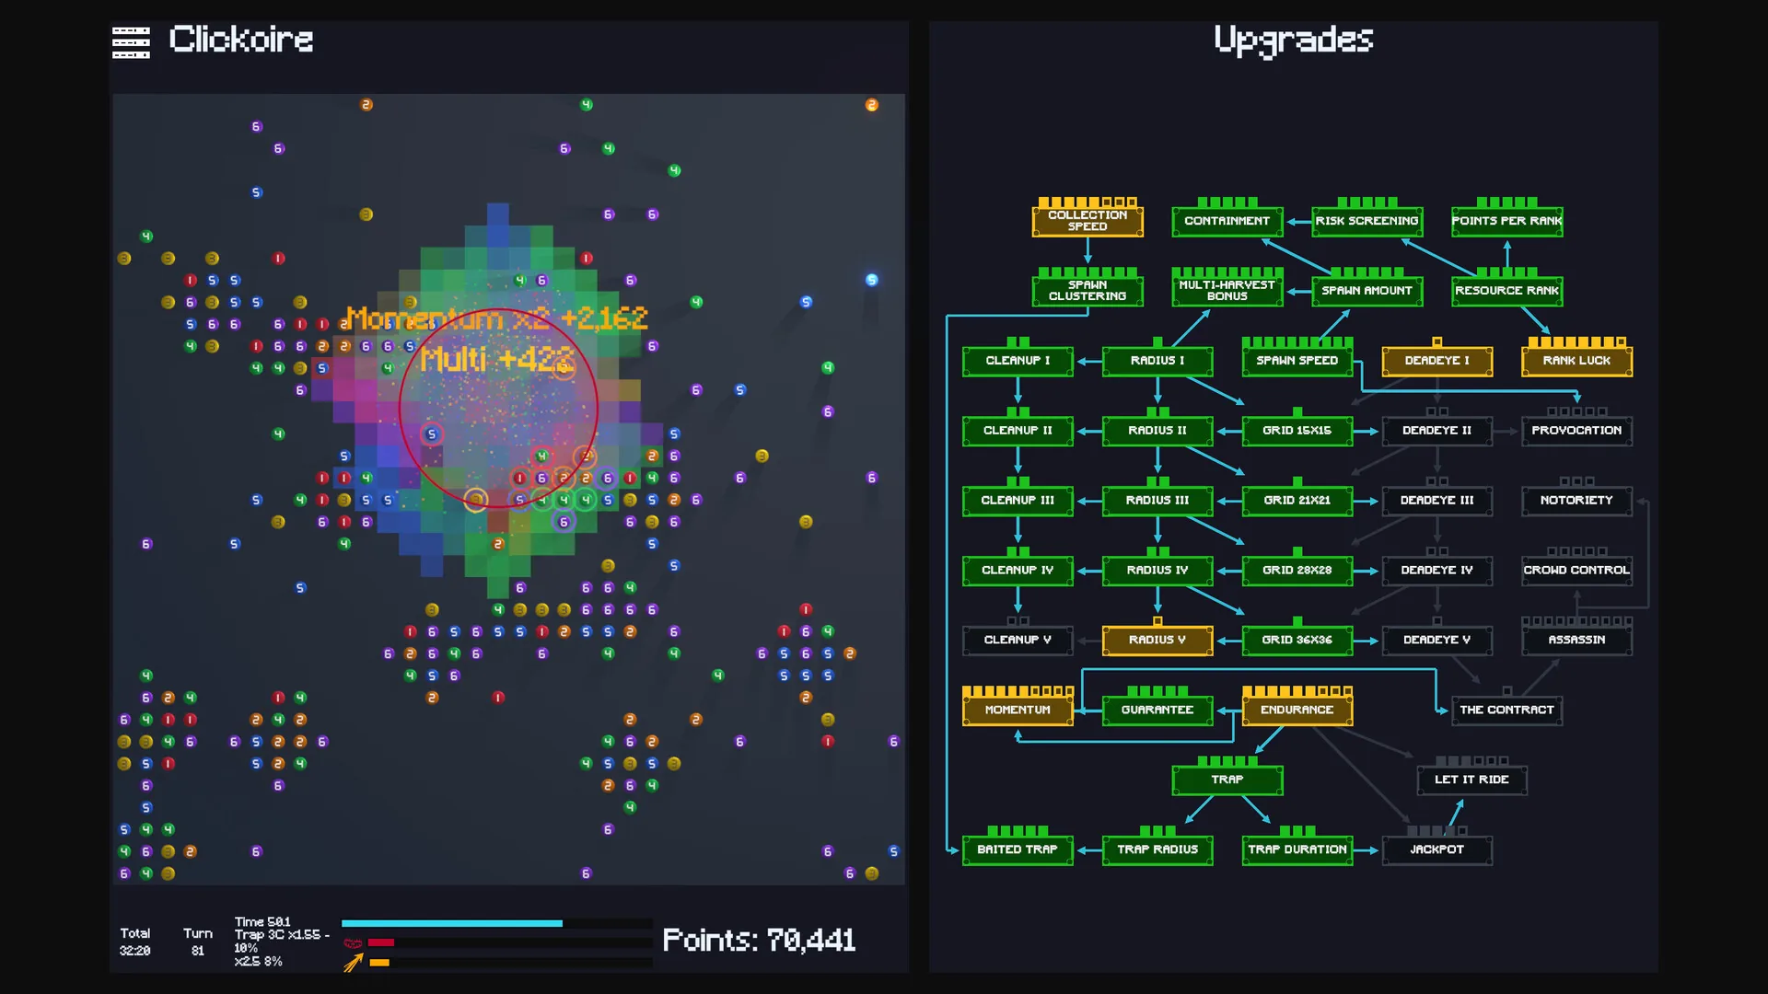Screen dimensions: 1768x994
Task: Buy the Radius V upgrade
Action: (1157, 640)
